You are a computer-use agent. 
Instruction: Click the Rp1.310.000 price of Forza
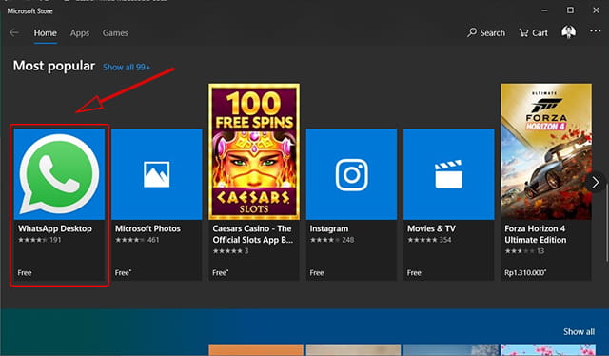tap(525, 273)
